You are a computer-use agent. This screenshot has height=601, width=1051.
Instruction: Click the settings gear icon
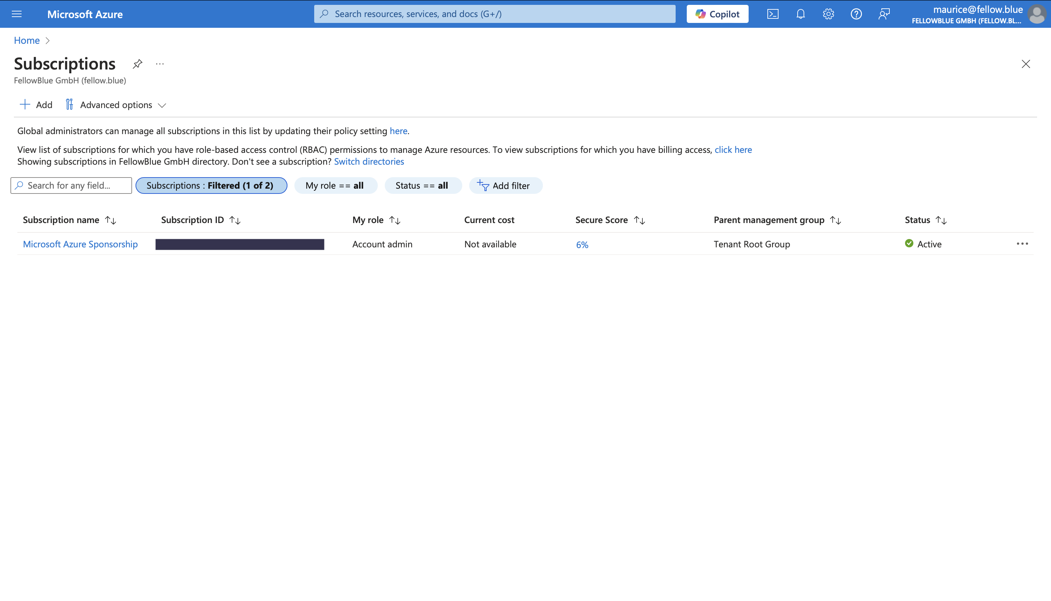[829, 14]
